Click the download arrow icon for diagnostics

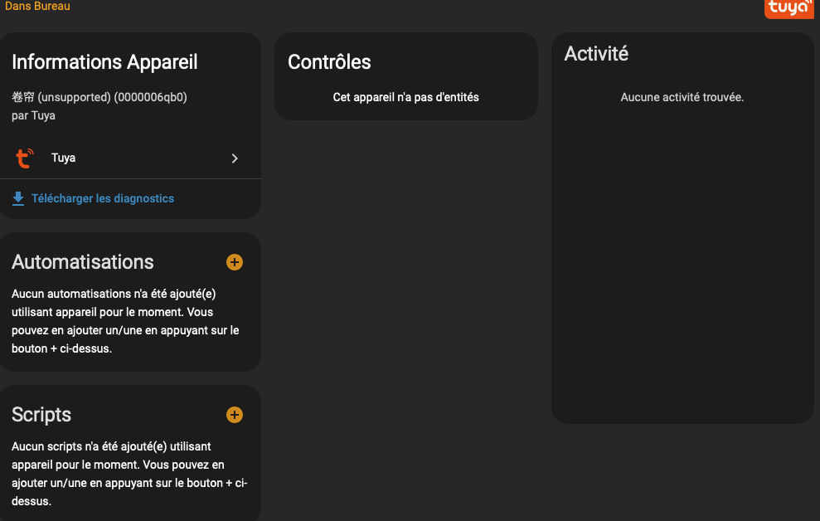18,198
